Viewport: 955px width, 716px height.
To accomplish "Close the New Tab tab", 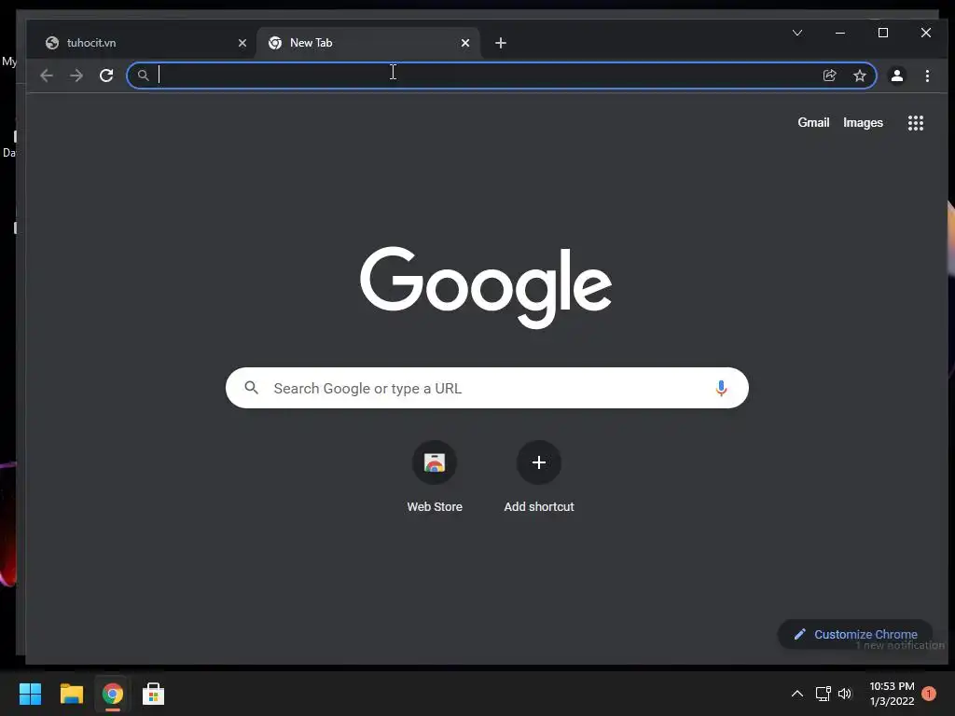I will click(464, 43).
